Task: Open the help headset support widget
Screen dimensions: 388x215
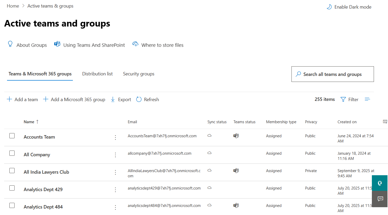Action: pyautogui.click(x=380, y=183)
